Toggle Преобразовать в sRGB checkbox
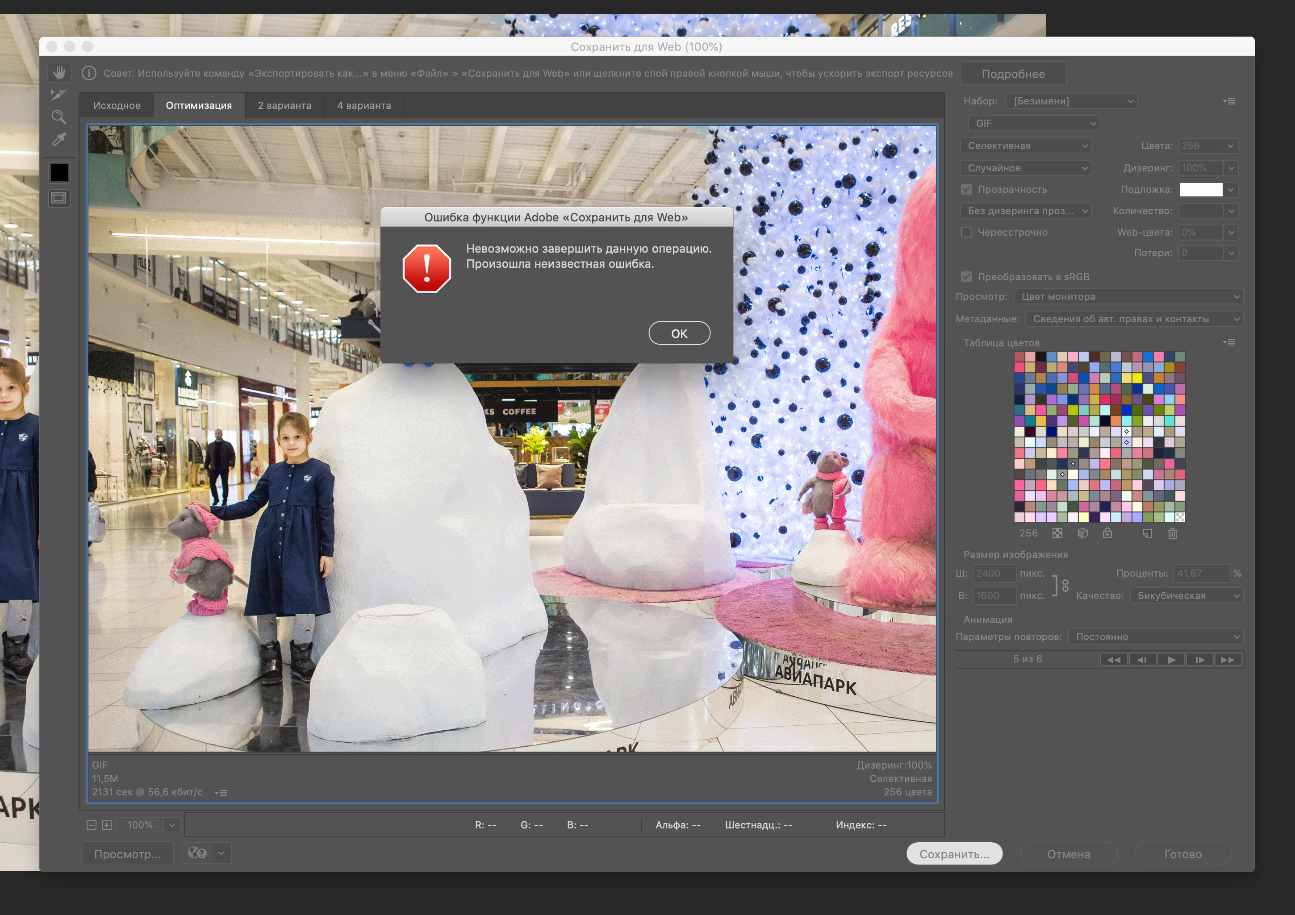This screenshot has width=1295, height=915. (966, 277)
